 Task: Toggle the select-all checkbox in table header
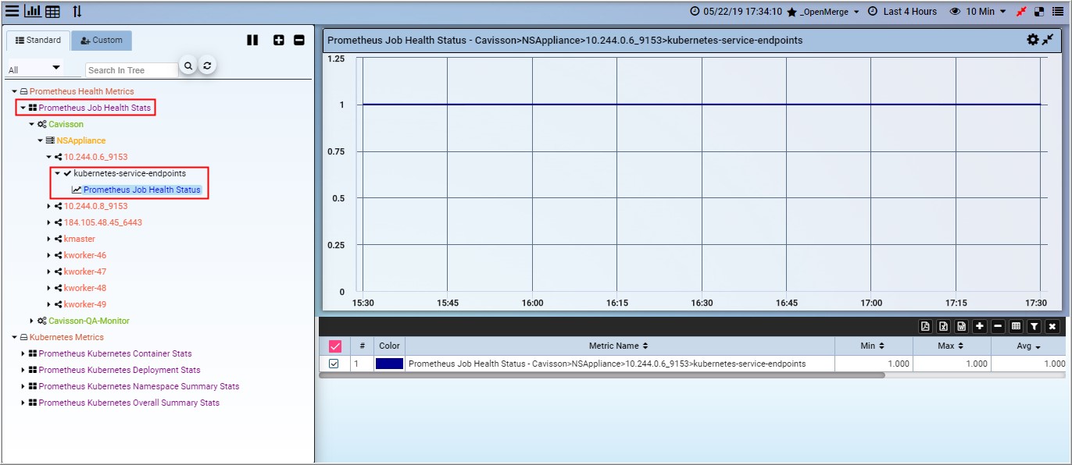(334, 346)
